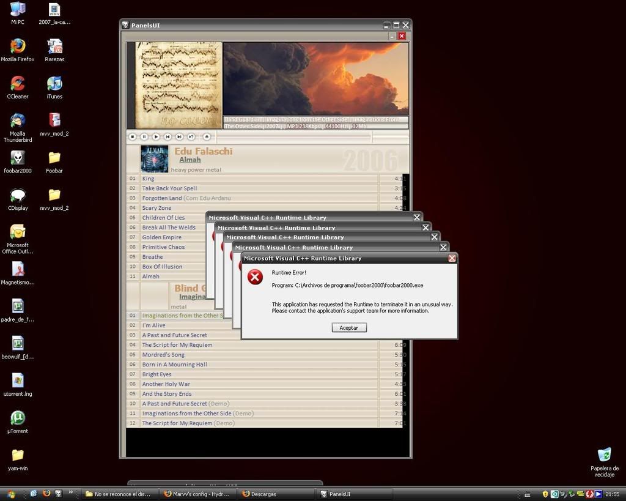Launch Internet Explorer from Quick Launch
This screenshot has width=626, height=501.
[x=34, y=494]
